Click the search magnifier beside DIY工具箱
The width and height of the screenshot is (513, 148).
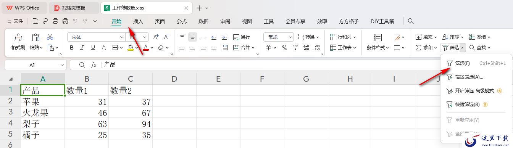[411, 21]
